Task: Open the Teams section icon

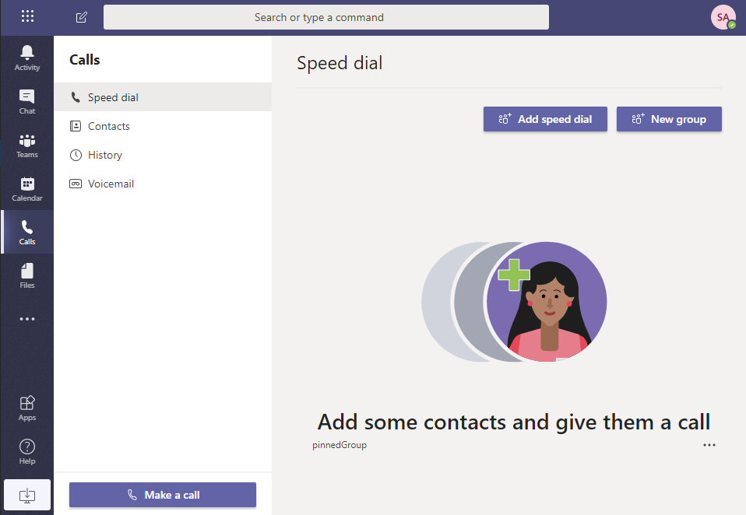Action: (27, 145)
